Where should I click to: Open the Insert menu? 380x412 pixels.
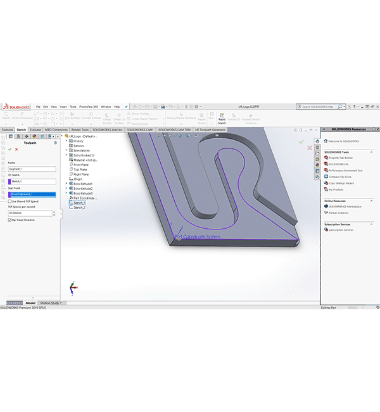click(63, 106)
